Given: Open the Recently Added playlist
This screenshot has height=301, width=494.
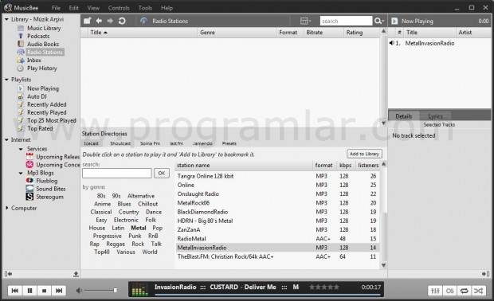Looking at the screenshot, I should point(47,104).
